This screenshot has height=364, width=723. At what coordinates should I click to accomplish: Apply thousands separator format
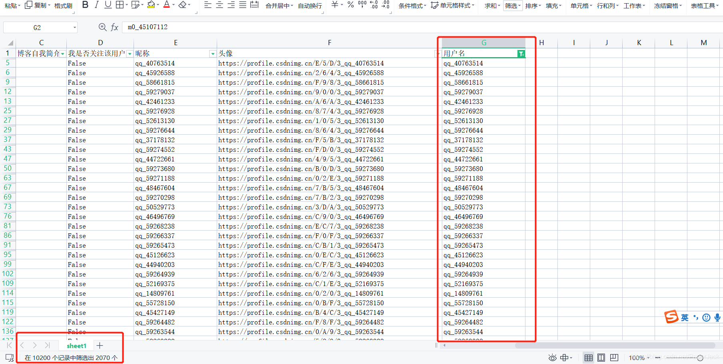pyautogui.click(x=362, y=5)
